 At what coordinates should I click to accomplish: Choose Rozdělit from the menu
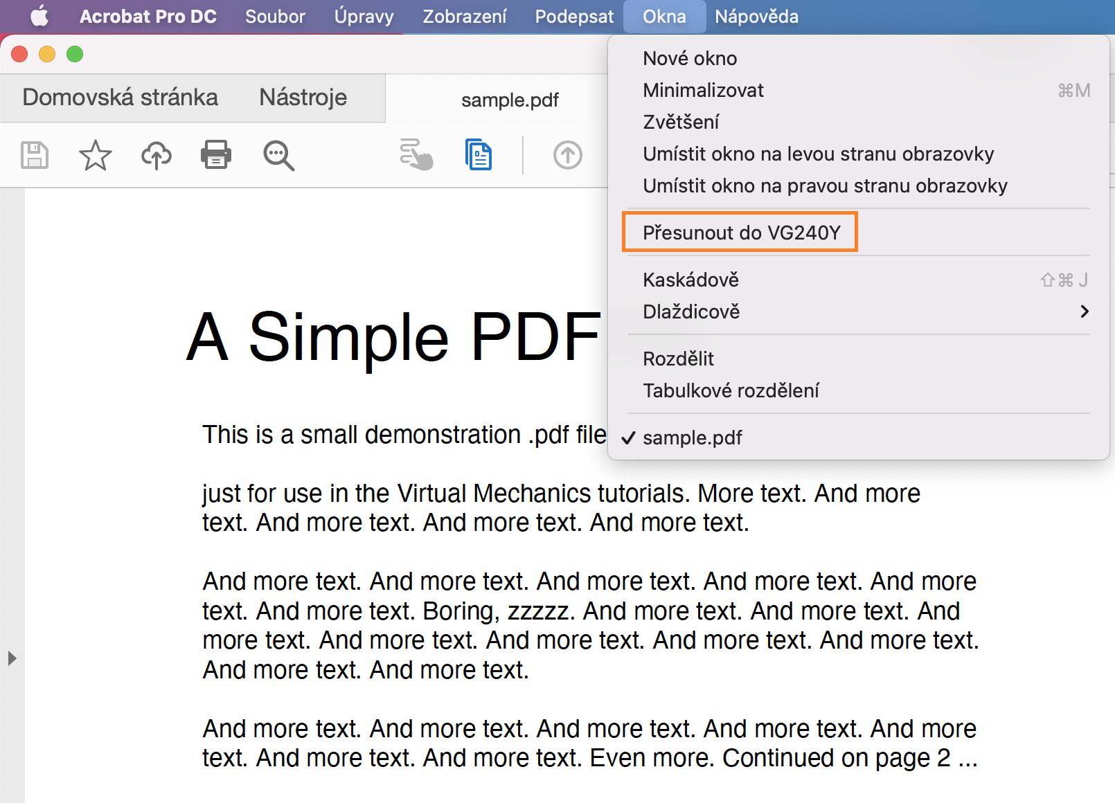pyautogui.click(x=859, y=359)
